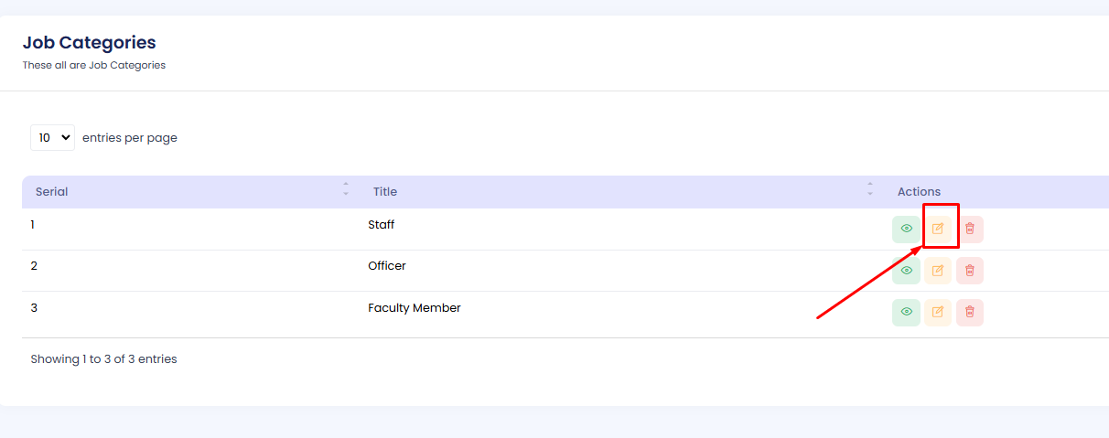View the Staff category details

tap(906, 229)
